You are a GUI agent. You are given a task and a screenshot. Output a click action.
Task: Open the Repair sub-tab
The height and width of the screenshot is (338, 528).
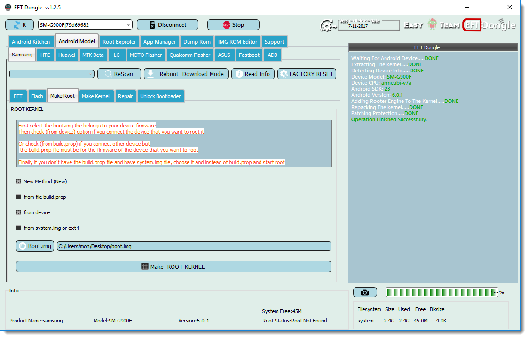[x=125, y=96]
